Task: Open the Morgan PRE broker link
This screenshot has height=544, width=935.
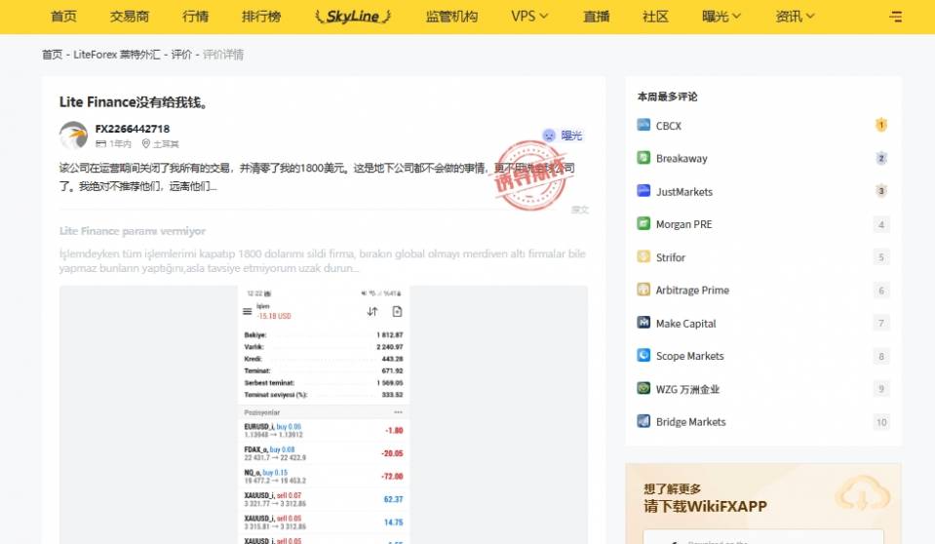Action: 684,224
